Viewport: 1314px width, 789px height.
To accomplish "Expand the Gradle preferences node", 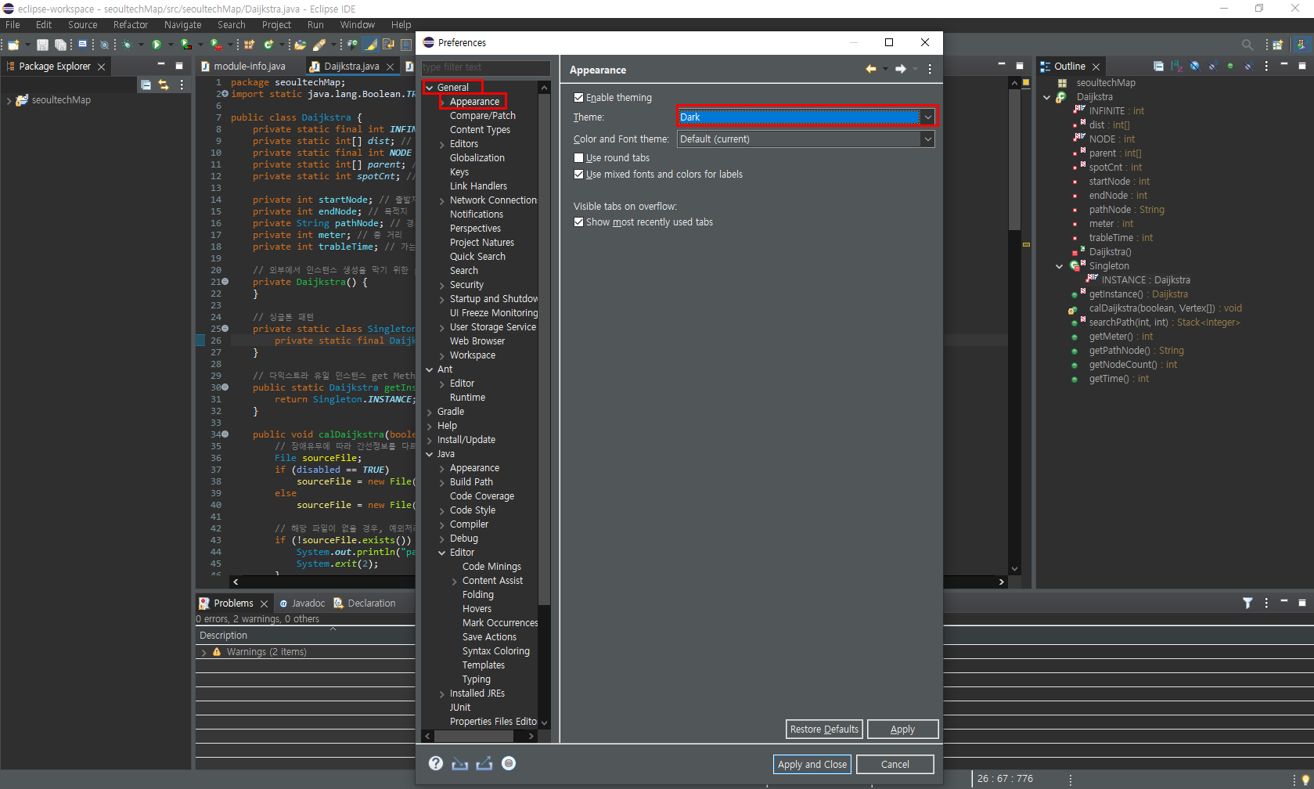I will (430, 412).
